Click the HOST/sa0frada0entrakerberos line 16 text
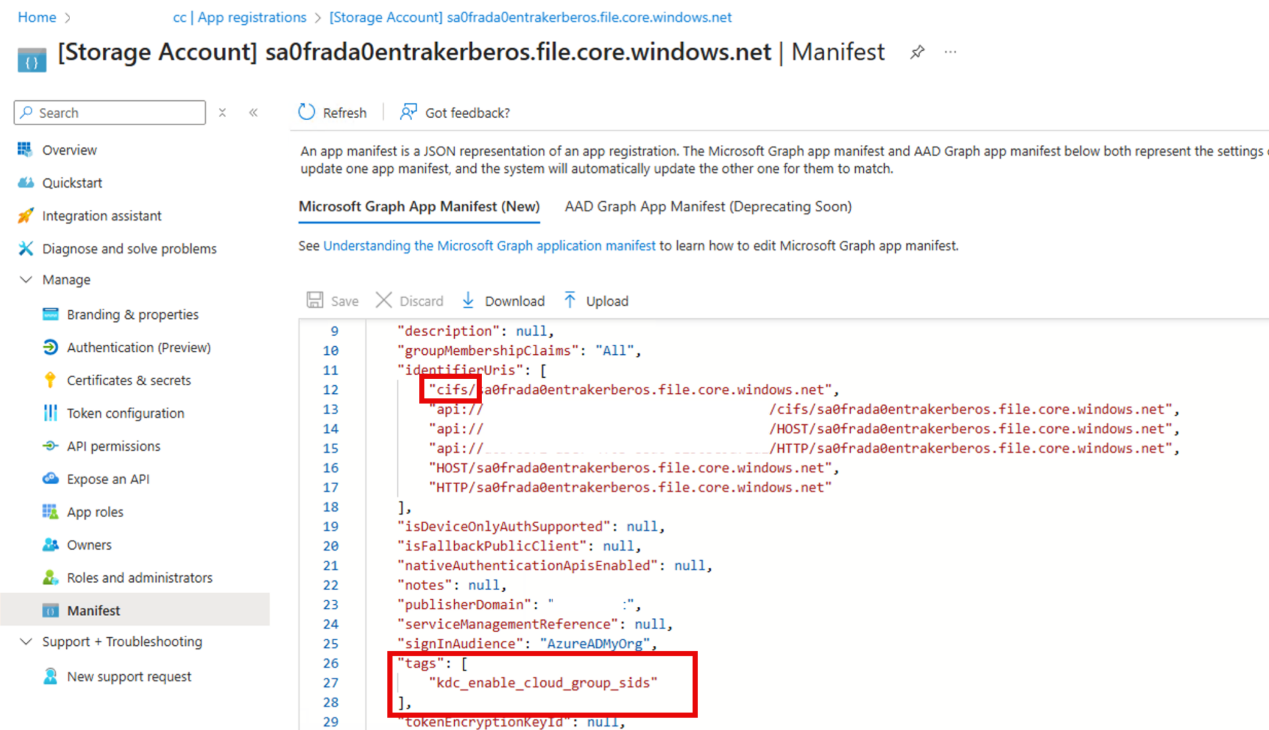This screenshot has height=730, width=1269. click(x=630, y=467)
